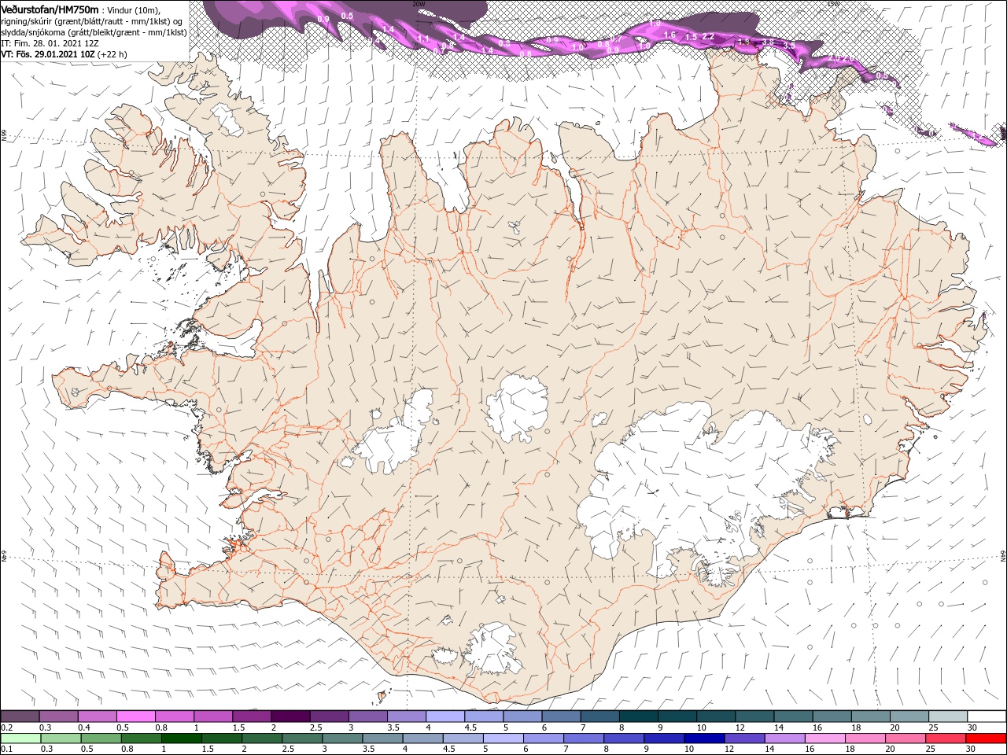Viewport: 1007px width, 755px height.
Task: Click the 1.6 precipitation value on the map
Action: coord(669,35)
